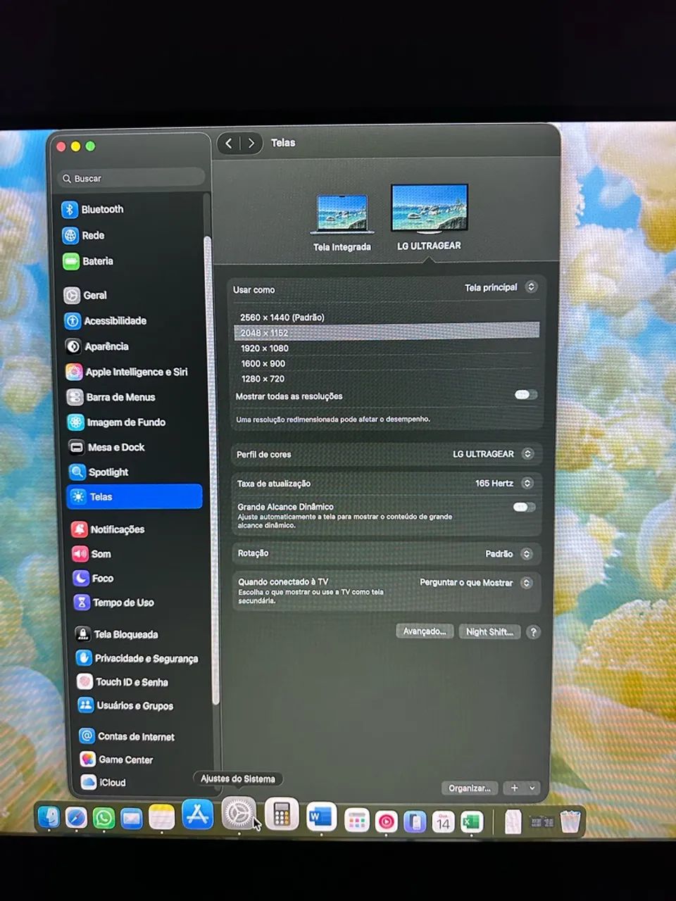Click the Organizar... button
Image resolution: width=676 pixels, height=901 pixels.
coord(470,788)
